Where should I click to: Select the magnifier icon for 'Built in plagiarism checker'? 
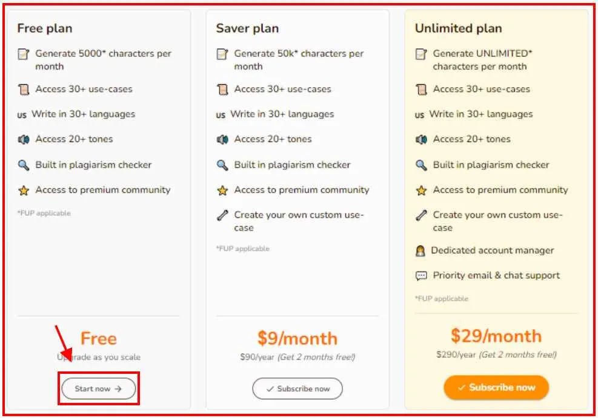point(24,165)
